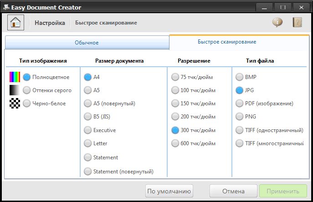313x202 pixels.
Task: Choose A5 document size
Action: coord(87,90)
